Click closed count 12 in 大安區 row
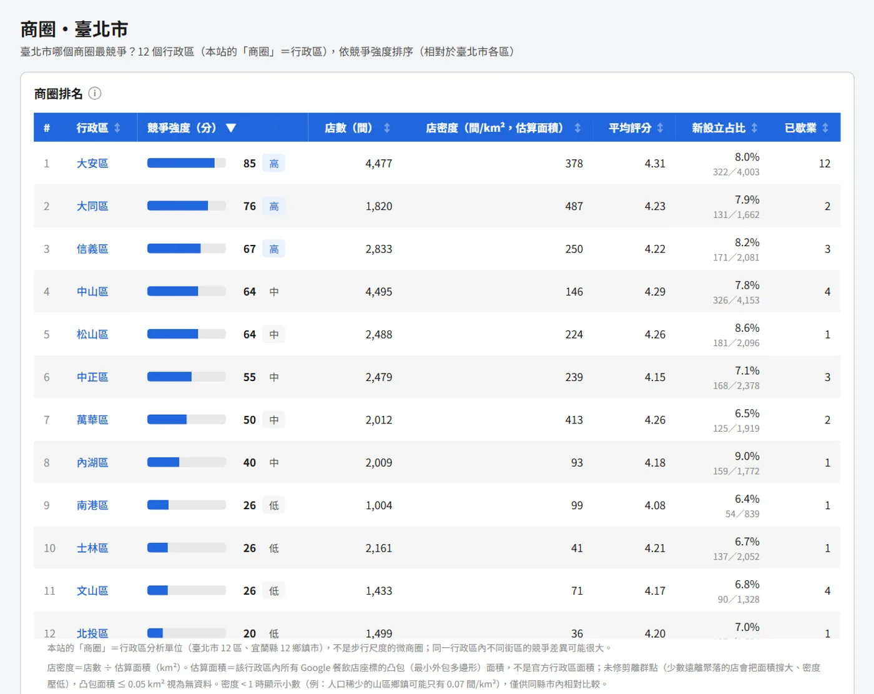The image size is (874, 694). (x=825, y=164)
